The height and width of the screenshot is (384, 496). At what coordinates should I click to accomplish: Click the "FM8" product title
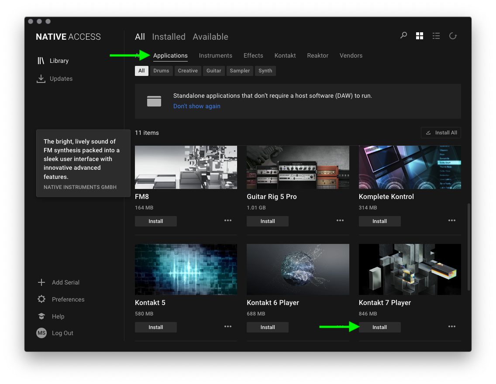(142, 197)
